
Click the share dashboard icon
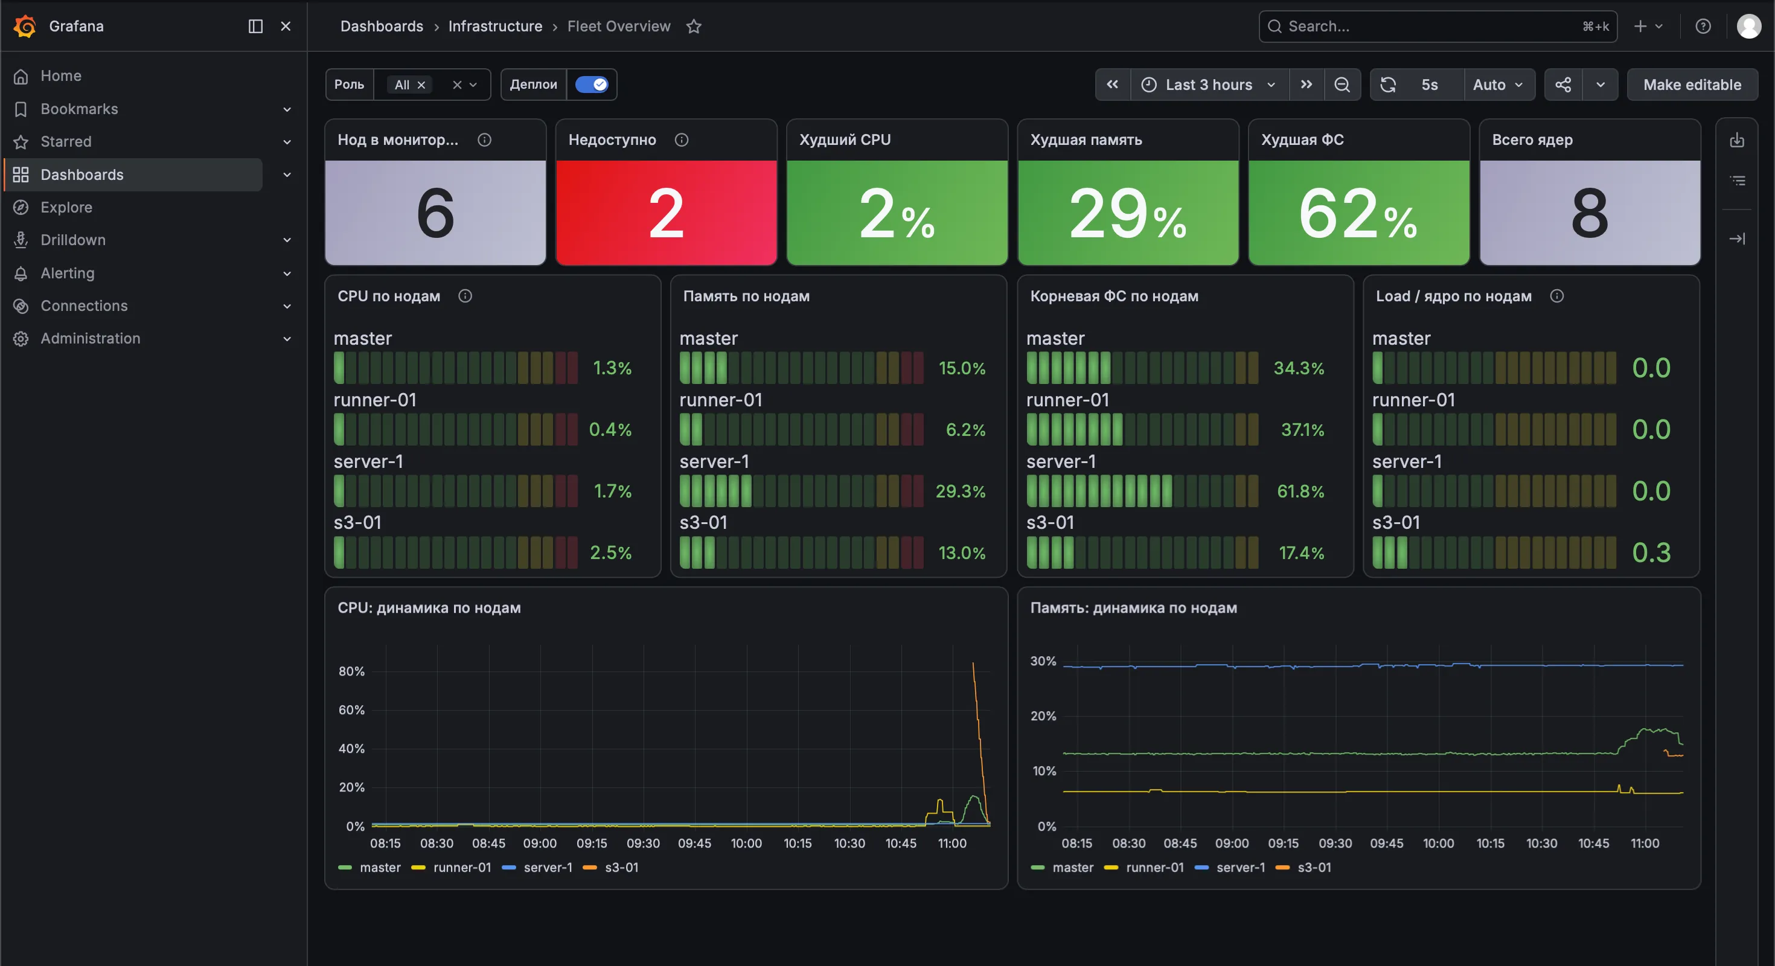pos(1564,85)
